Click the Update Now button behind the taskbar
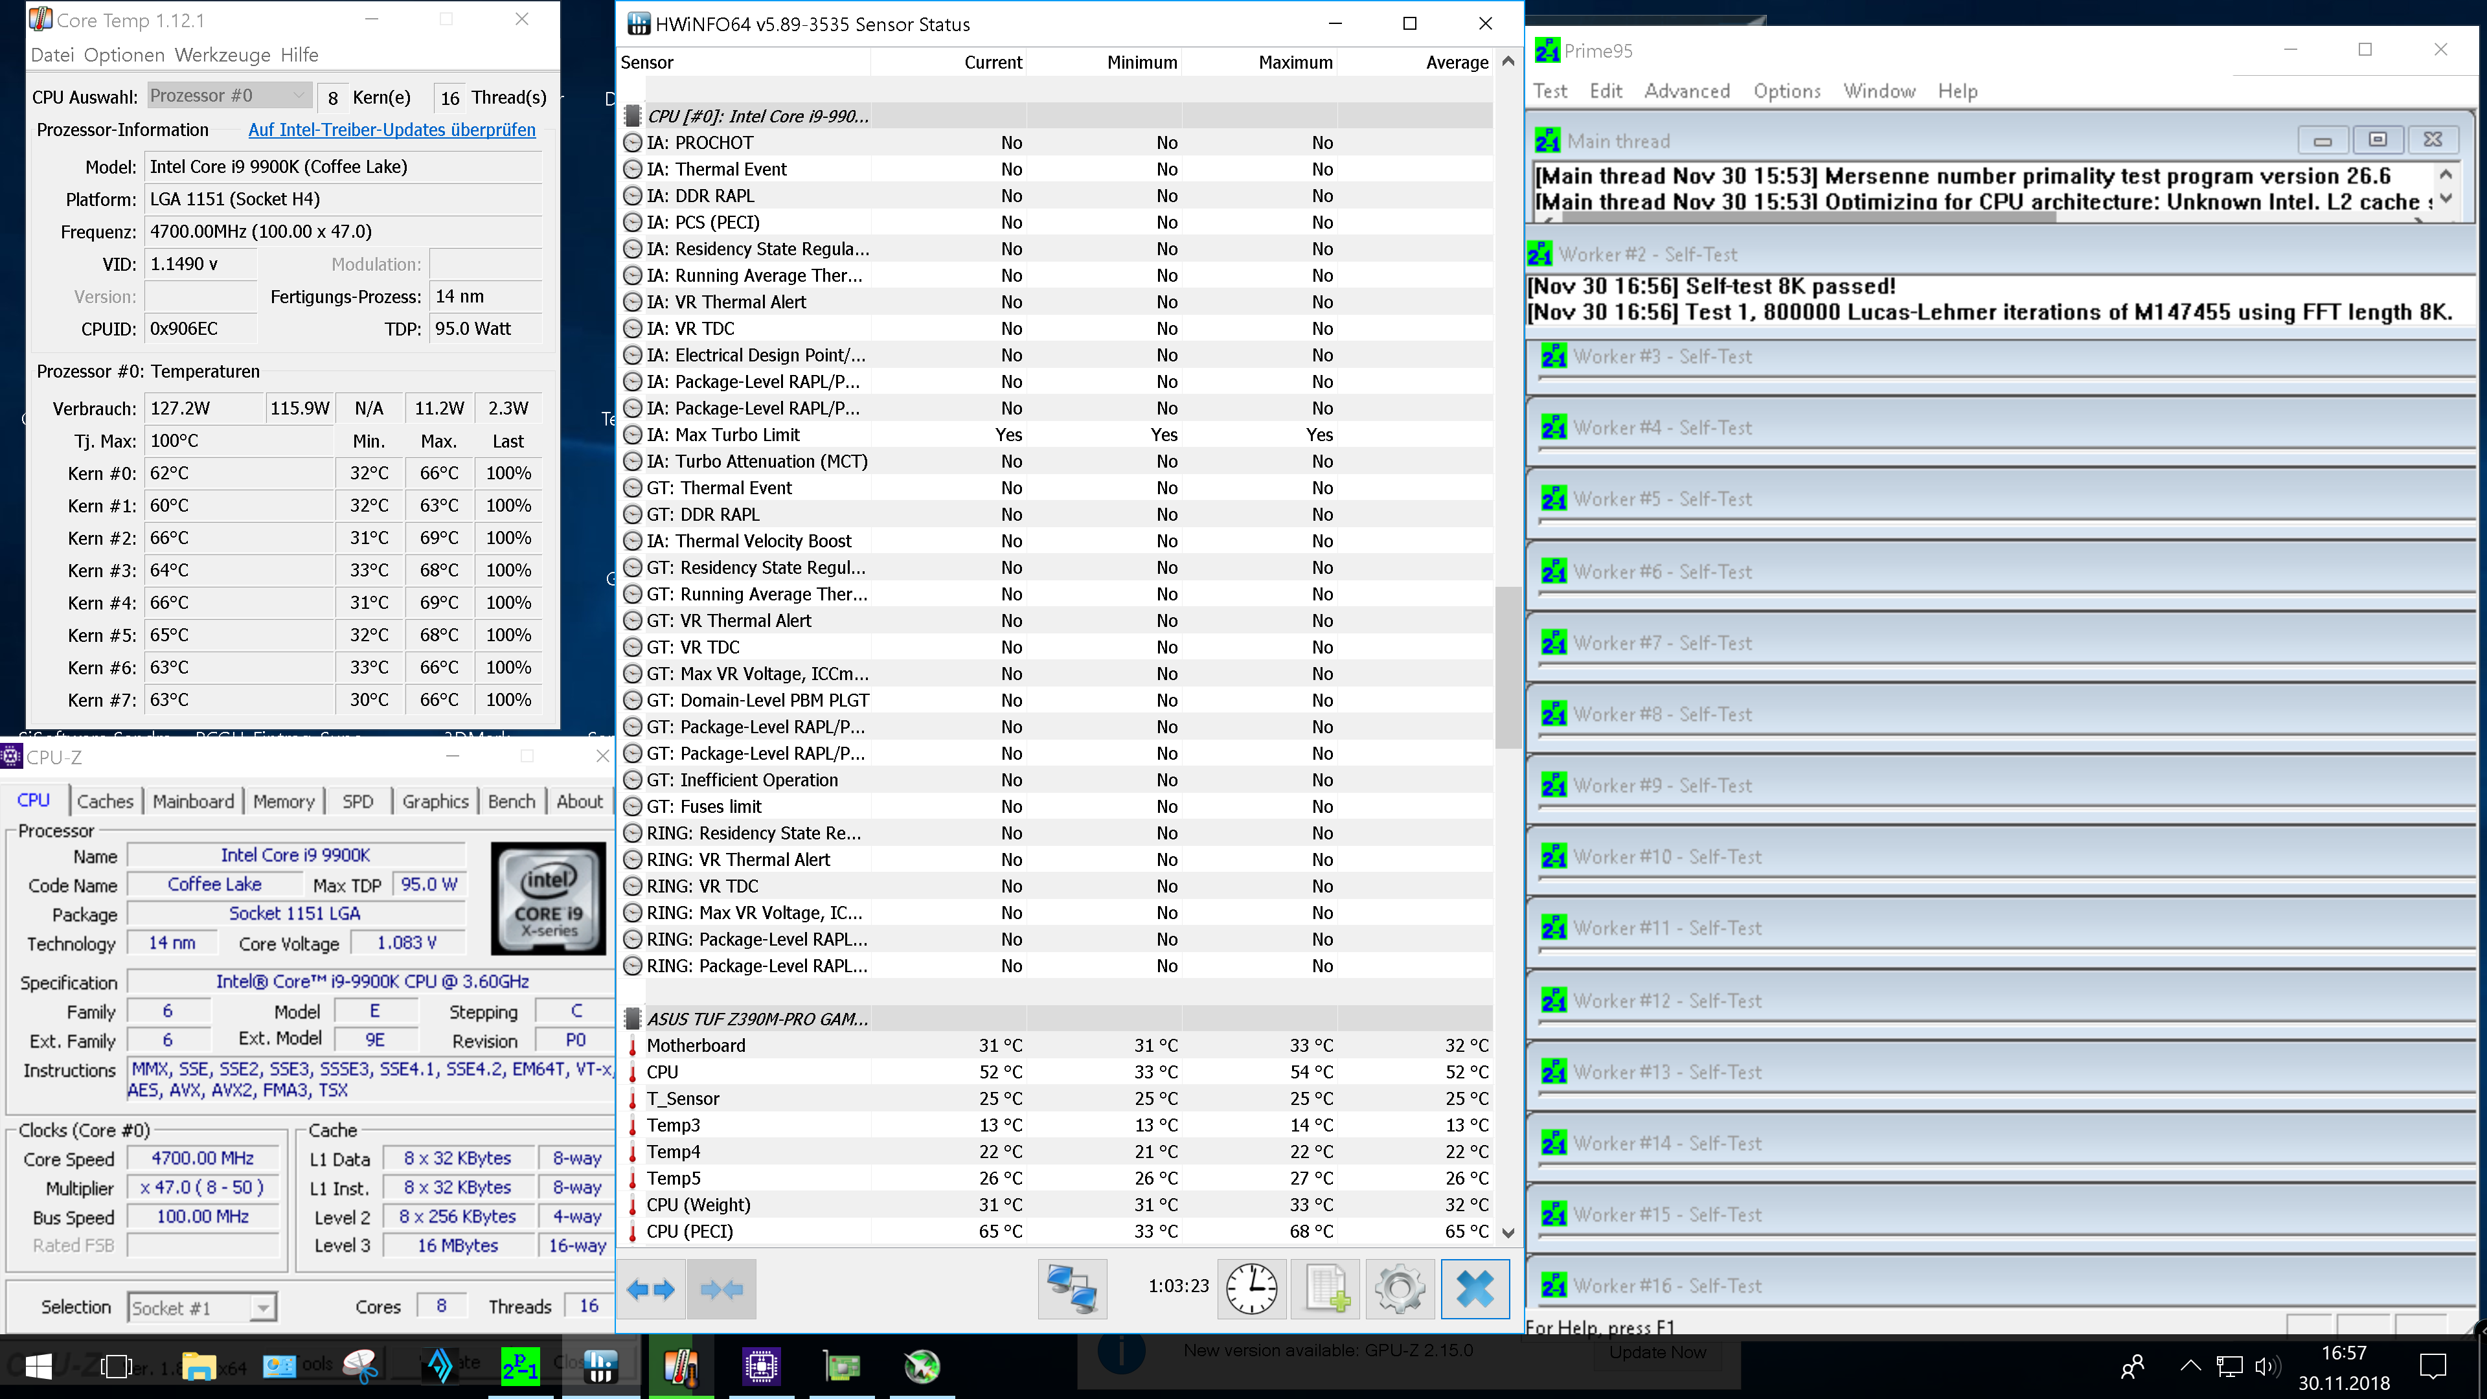The image size is (2487, 1399). point(1658,1352)
